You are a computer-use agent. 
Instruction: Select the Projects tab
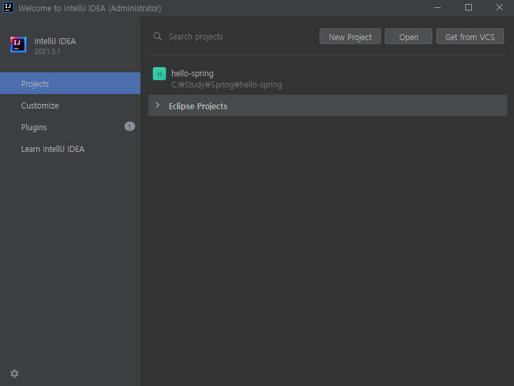[70, 84]
